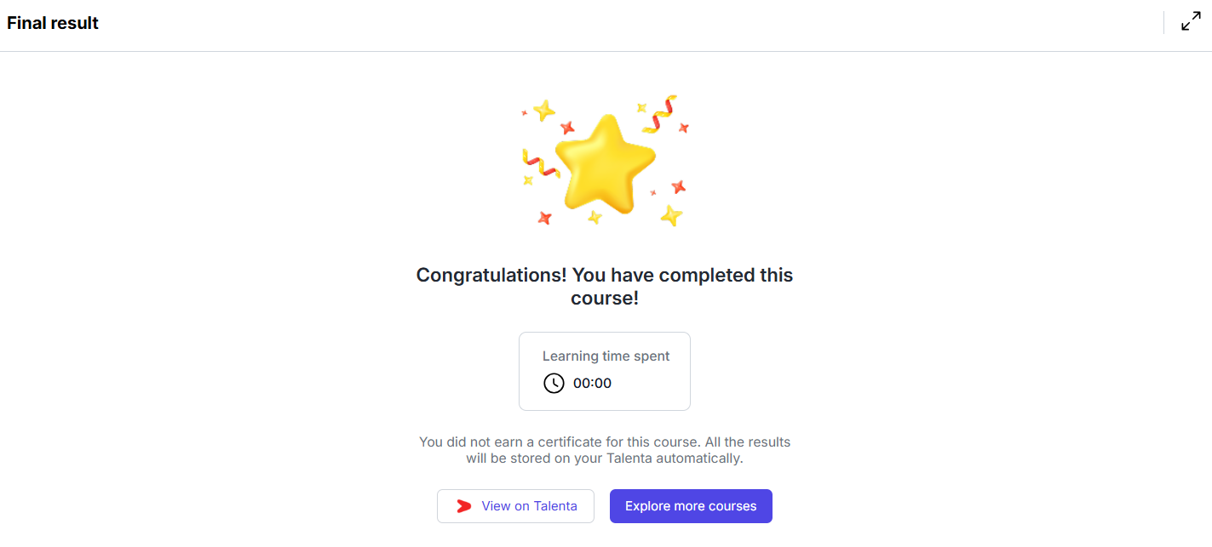Screen dimensions: 1212x547
Task: Click the Congratulations completion heading
Action: tap(605, 287)
